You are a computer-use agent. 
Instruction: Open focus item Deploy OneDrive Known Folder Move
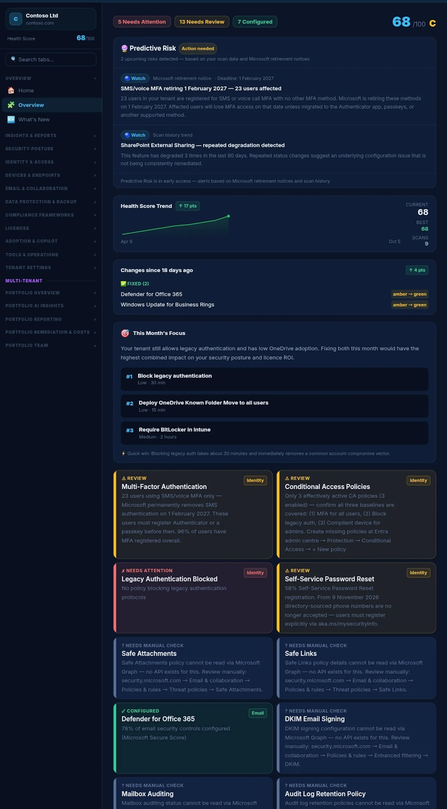pos(274,406)
